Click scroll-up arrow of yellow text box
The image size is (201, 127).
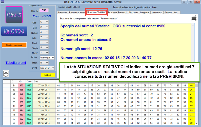pos(193,25)
